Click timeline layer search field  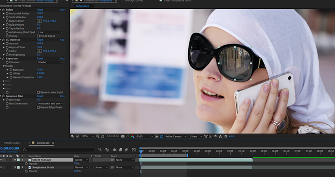coord(58,150)
